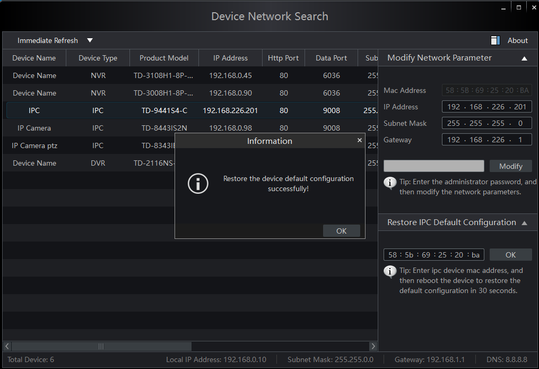
Task: Sort by the Device Name column header
Action: point(34,58)
